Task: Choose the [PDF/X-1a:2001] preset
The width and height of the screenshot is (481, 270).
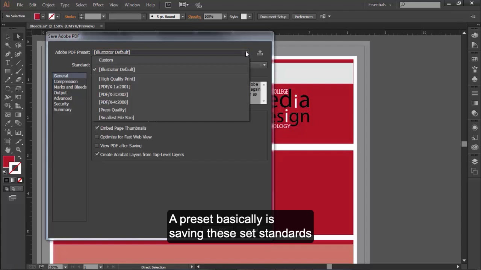Action: click(115, 87)
